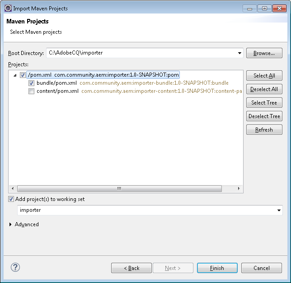The width and height of the screenshot is (291, 283).
Task: Click Select All button
Action: (x=264, y=76)
